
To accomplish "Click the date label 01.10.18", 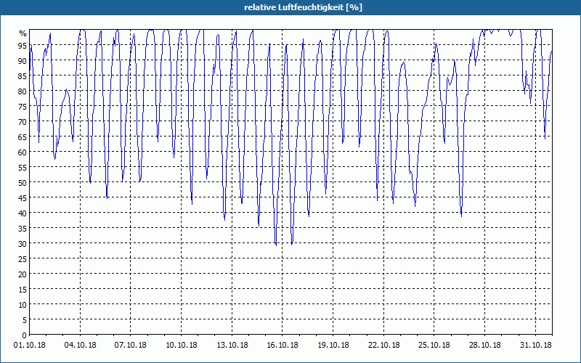I will point(30,346).
